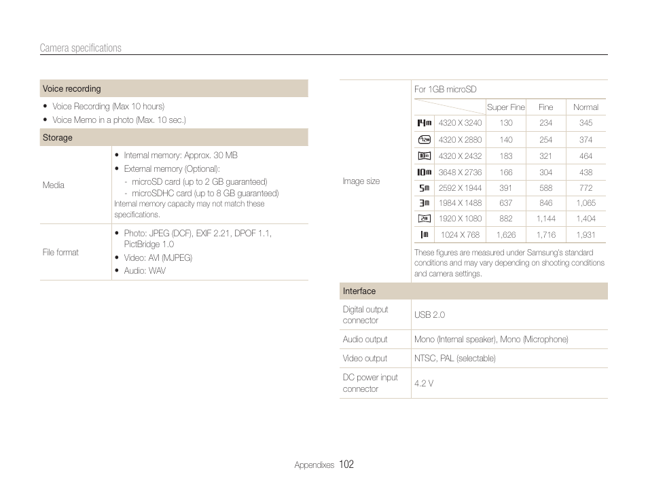
Task: Click the Normal column header
Action: 586,107
